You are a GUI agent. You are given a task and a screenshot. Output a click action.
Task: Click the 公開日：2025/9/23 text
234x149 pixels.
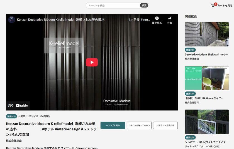tap(28, 116)
